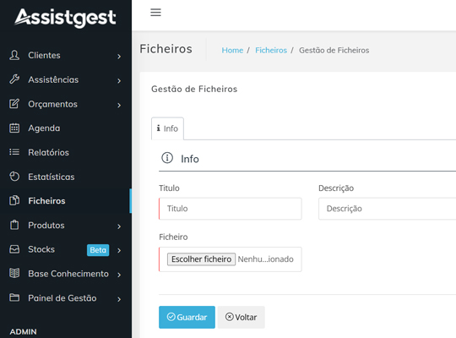Click the Voltar back button
456x338 pixels.
click(241, 317)
